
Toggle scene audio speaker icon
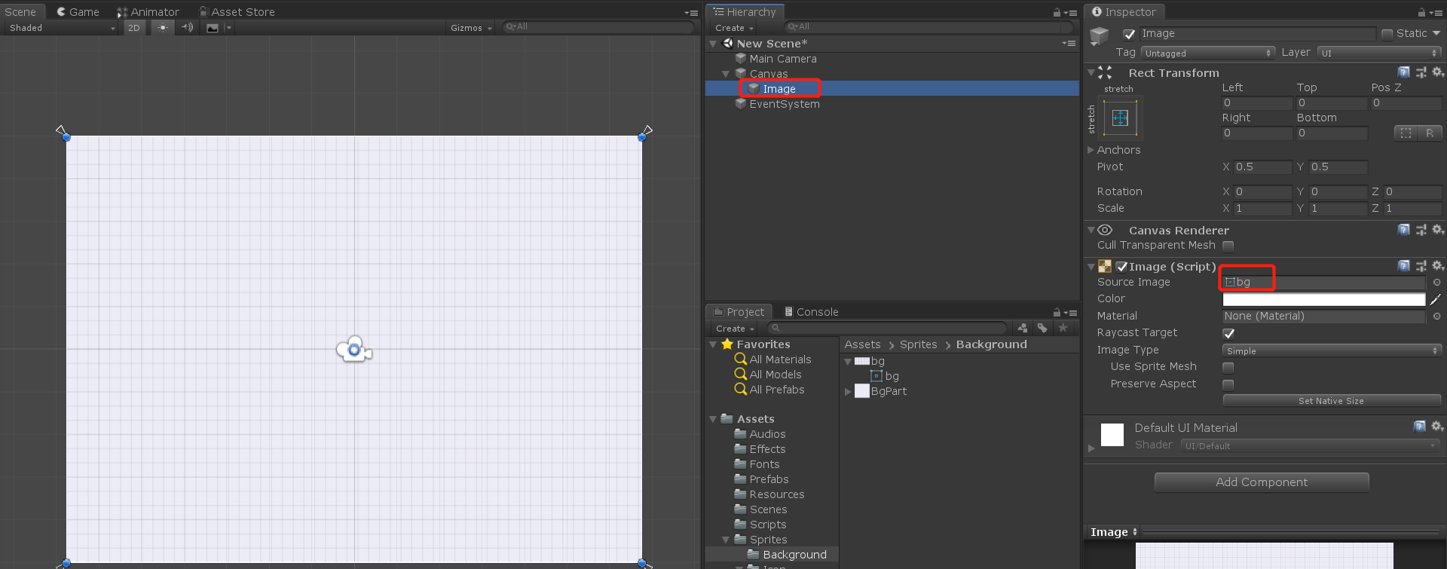[x=187, y=28]
